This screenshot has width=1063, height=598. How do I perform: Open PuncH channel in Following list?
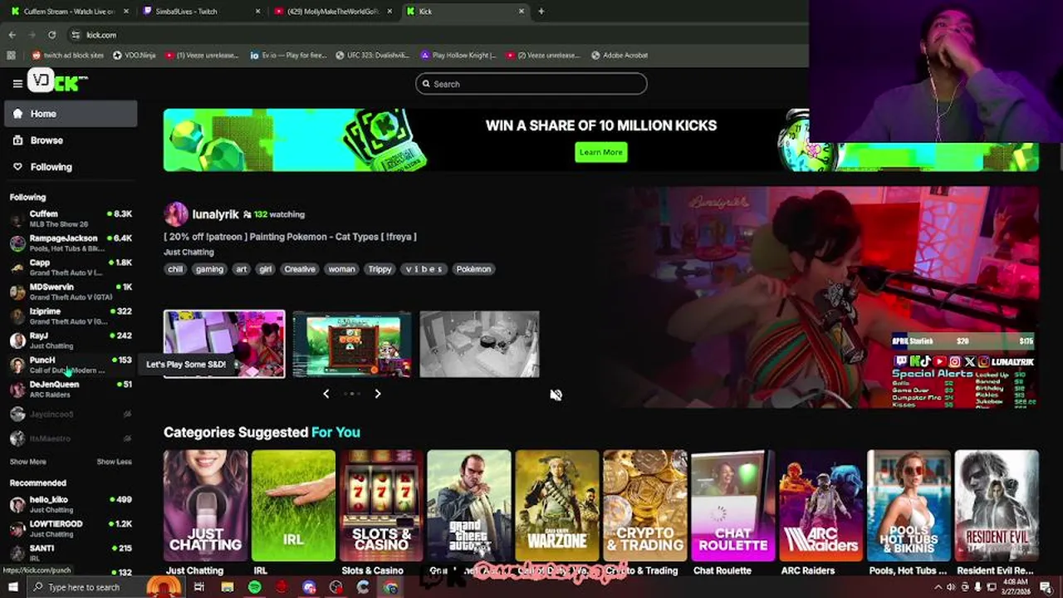click(71, 365)
